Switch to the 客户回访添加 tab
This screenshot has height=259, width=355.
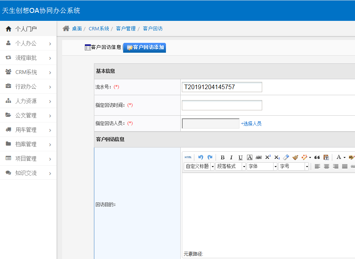pos(144,47)
